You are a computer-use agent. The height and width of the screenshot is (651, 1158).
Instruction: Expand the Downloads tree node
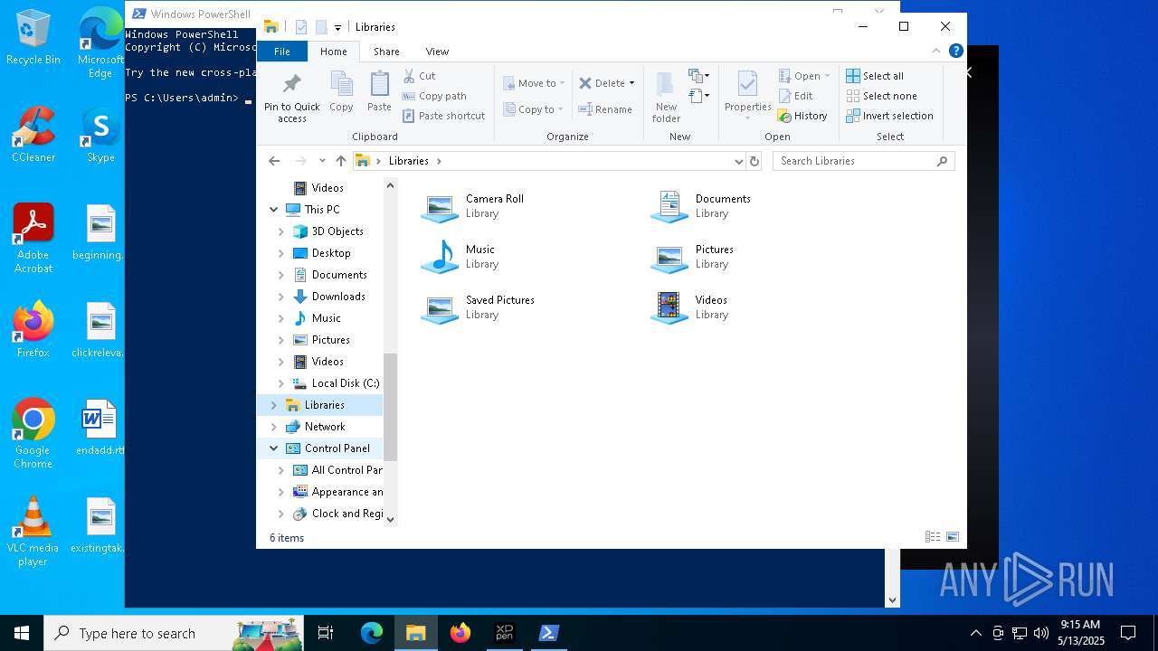point(281,297)
